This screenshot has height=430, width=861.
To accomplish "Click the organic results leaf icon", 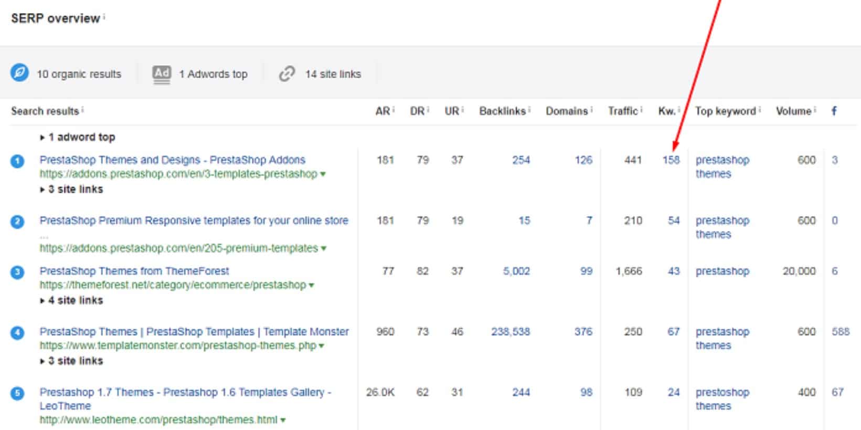I will [x=19, y=72].
